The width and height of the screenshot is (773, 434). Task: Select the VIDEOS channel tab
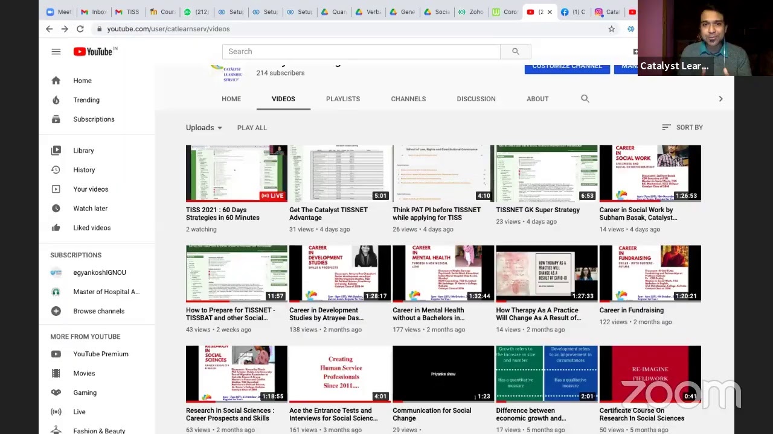(x=283, y=99)
